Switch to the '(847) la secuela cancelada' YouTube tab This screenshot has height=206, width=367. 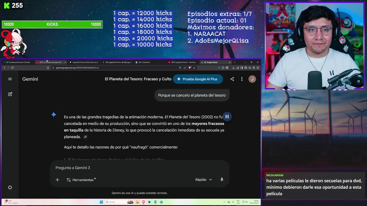51,62
